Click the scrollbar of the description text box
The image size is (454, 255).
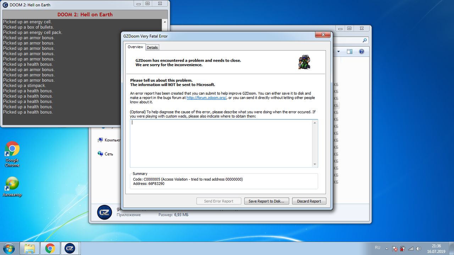pyautogui.click(x=315, y=143)
